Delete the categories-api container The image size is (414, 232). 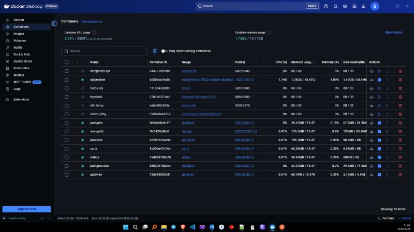point(400,71)
